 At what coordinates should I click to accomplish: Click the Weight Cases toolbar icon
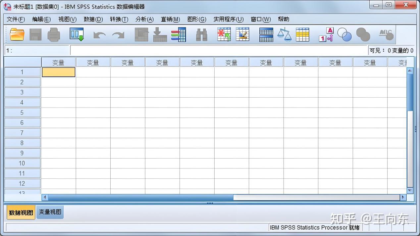284,34
